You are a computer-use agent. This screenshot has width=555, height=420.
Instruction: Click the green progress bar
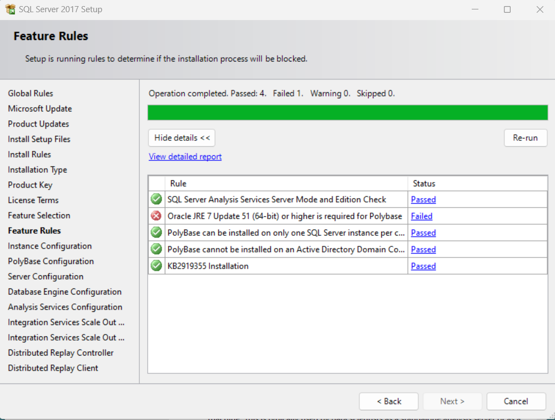(347, 113)
